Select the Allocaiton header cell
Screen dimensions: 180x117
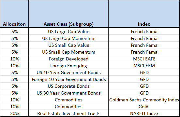[14, 14]
